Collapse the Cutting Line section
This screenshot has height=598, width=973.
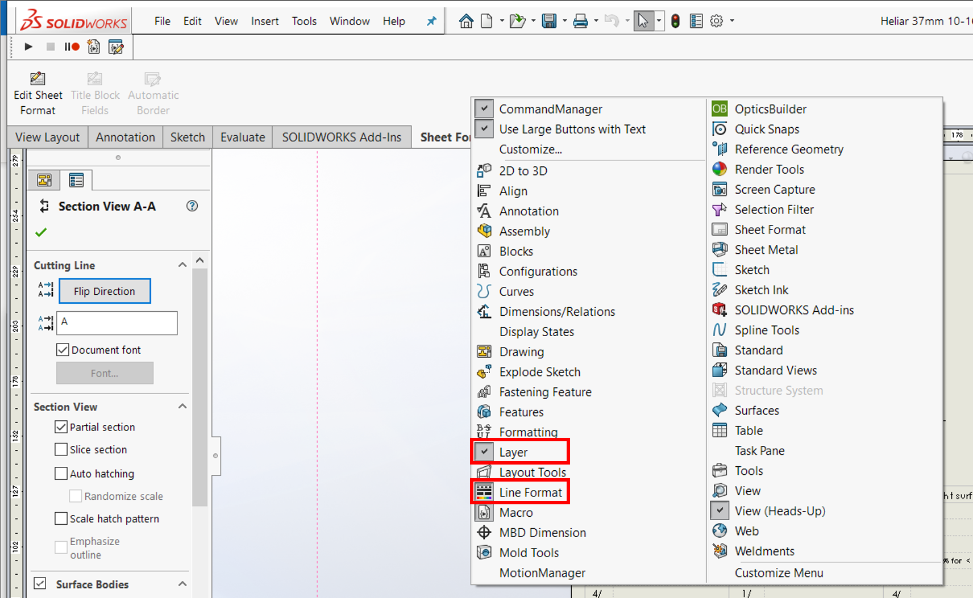click(x=182, y=265)
